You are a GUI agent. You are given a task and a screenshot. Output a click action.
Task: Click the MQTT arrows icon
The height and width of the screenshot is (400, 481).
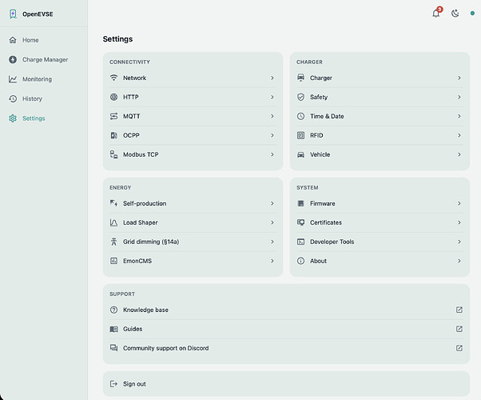(113, 116)
